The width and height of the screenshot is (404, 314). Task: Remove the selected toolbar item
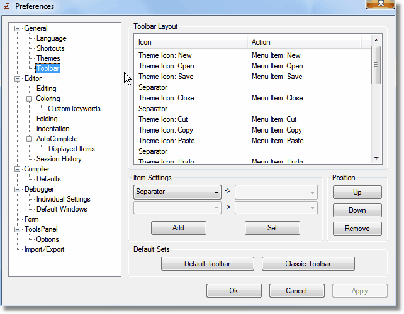tap(357, 229)
